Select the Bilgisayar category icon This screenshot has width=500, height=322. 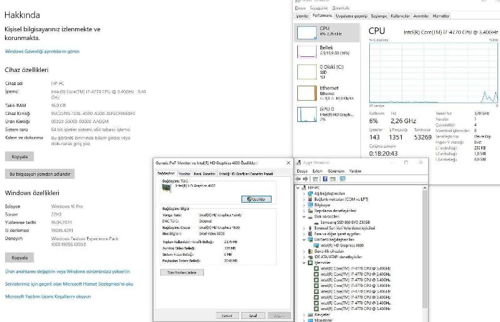(310, 205)
